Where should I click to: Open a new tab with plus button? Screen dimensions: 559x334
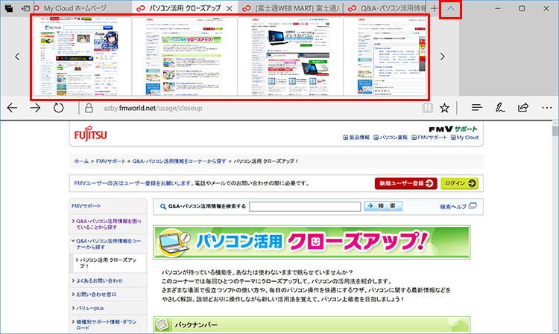tap(435, 8)
